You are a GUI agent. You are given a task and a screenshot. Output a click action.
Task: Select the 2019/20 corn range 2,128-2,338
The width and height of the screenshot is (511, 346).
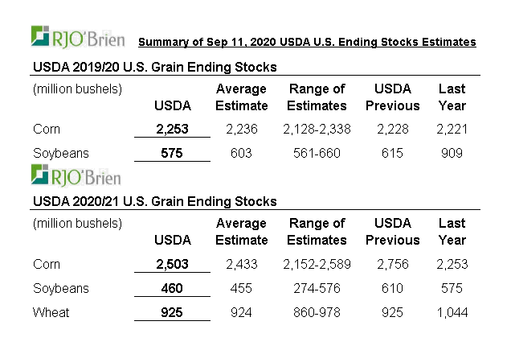[x=317, y=128]
